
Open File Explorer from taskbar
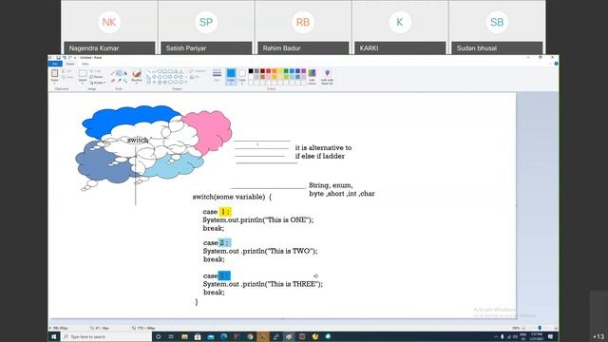coord(184,336)
